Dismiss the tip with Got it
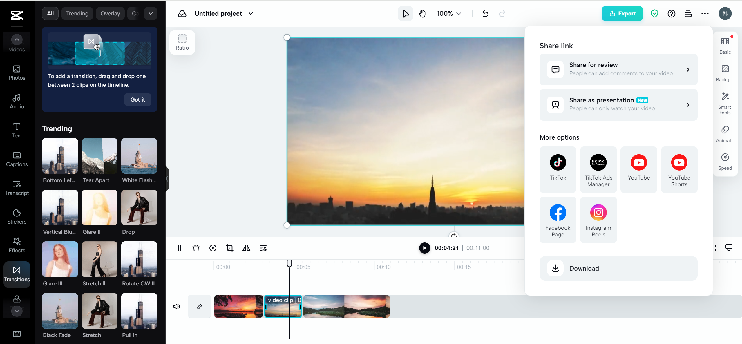 point(137,99)
